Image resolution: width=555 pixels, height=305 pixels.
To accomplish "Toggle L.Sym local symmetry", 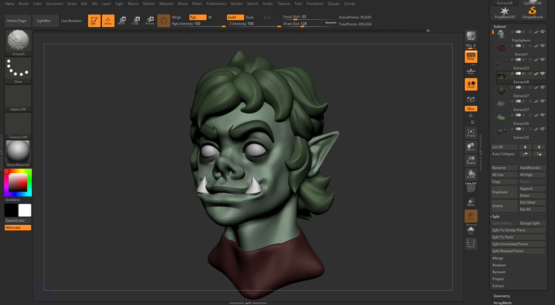I will pyautogui.click(x=471, y=98).
